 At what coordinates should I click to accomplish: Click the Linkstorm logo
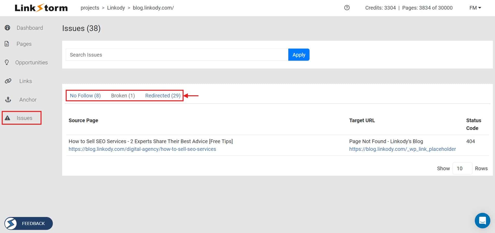pos(41,8)
